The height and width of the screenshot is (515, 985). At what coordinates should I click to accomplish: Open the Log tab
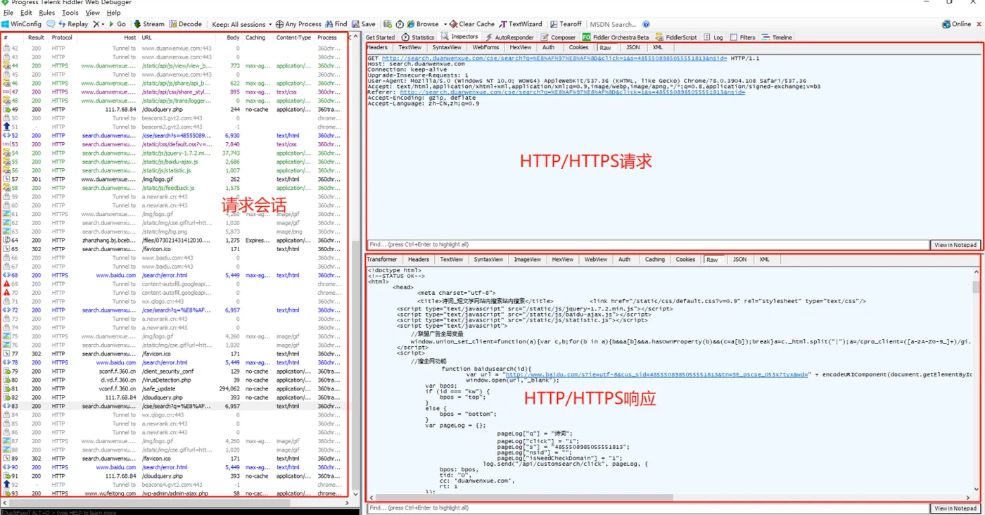(x=713, y=37)
